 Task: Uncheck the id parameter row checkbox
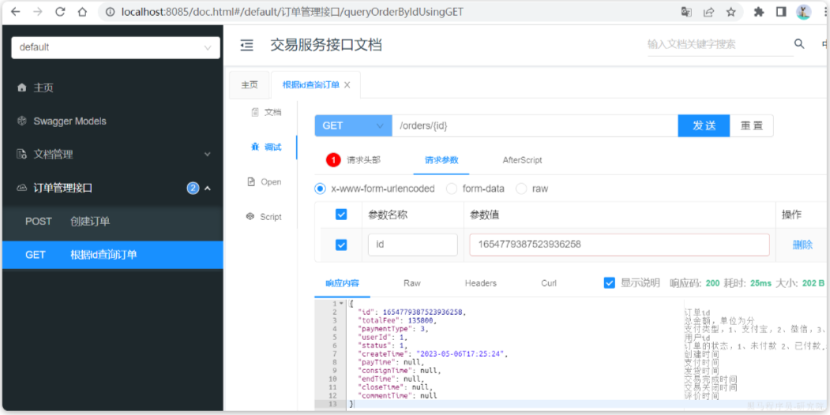[341, 245]
